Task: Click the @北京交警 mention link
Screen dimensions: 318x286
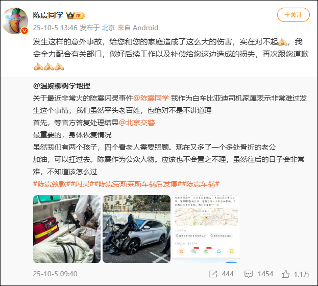Action: (x=137, y=123)
